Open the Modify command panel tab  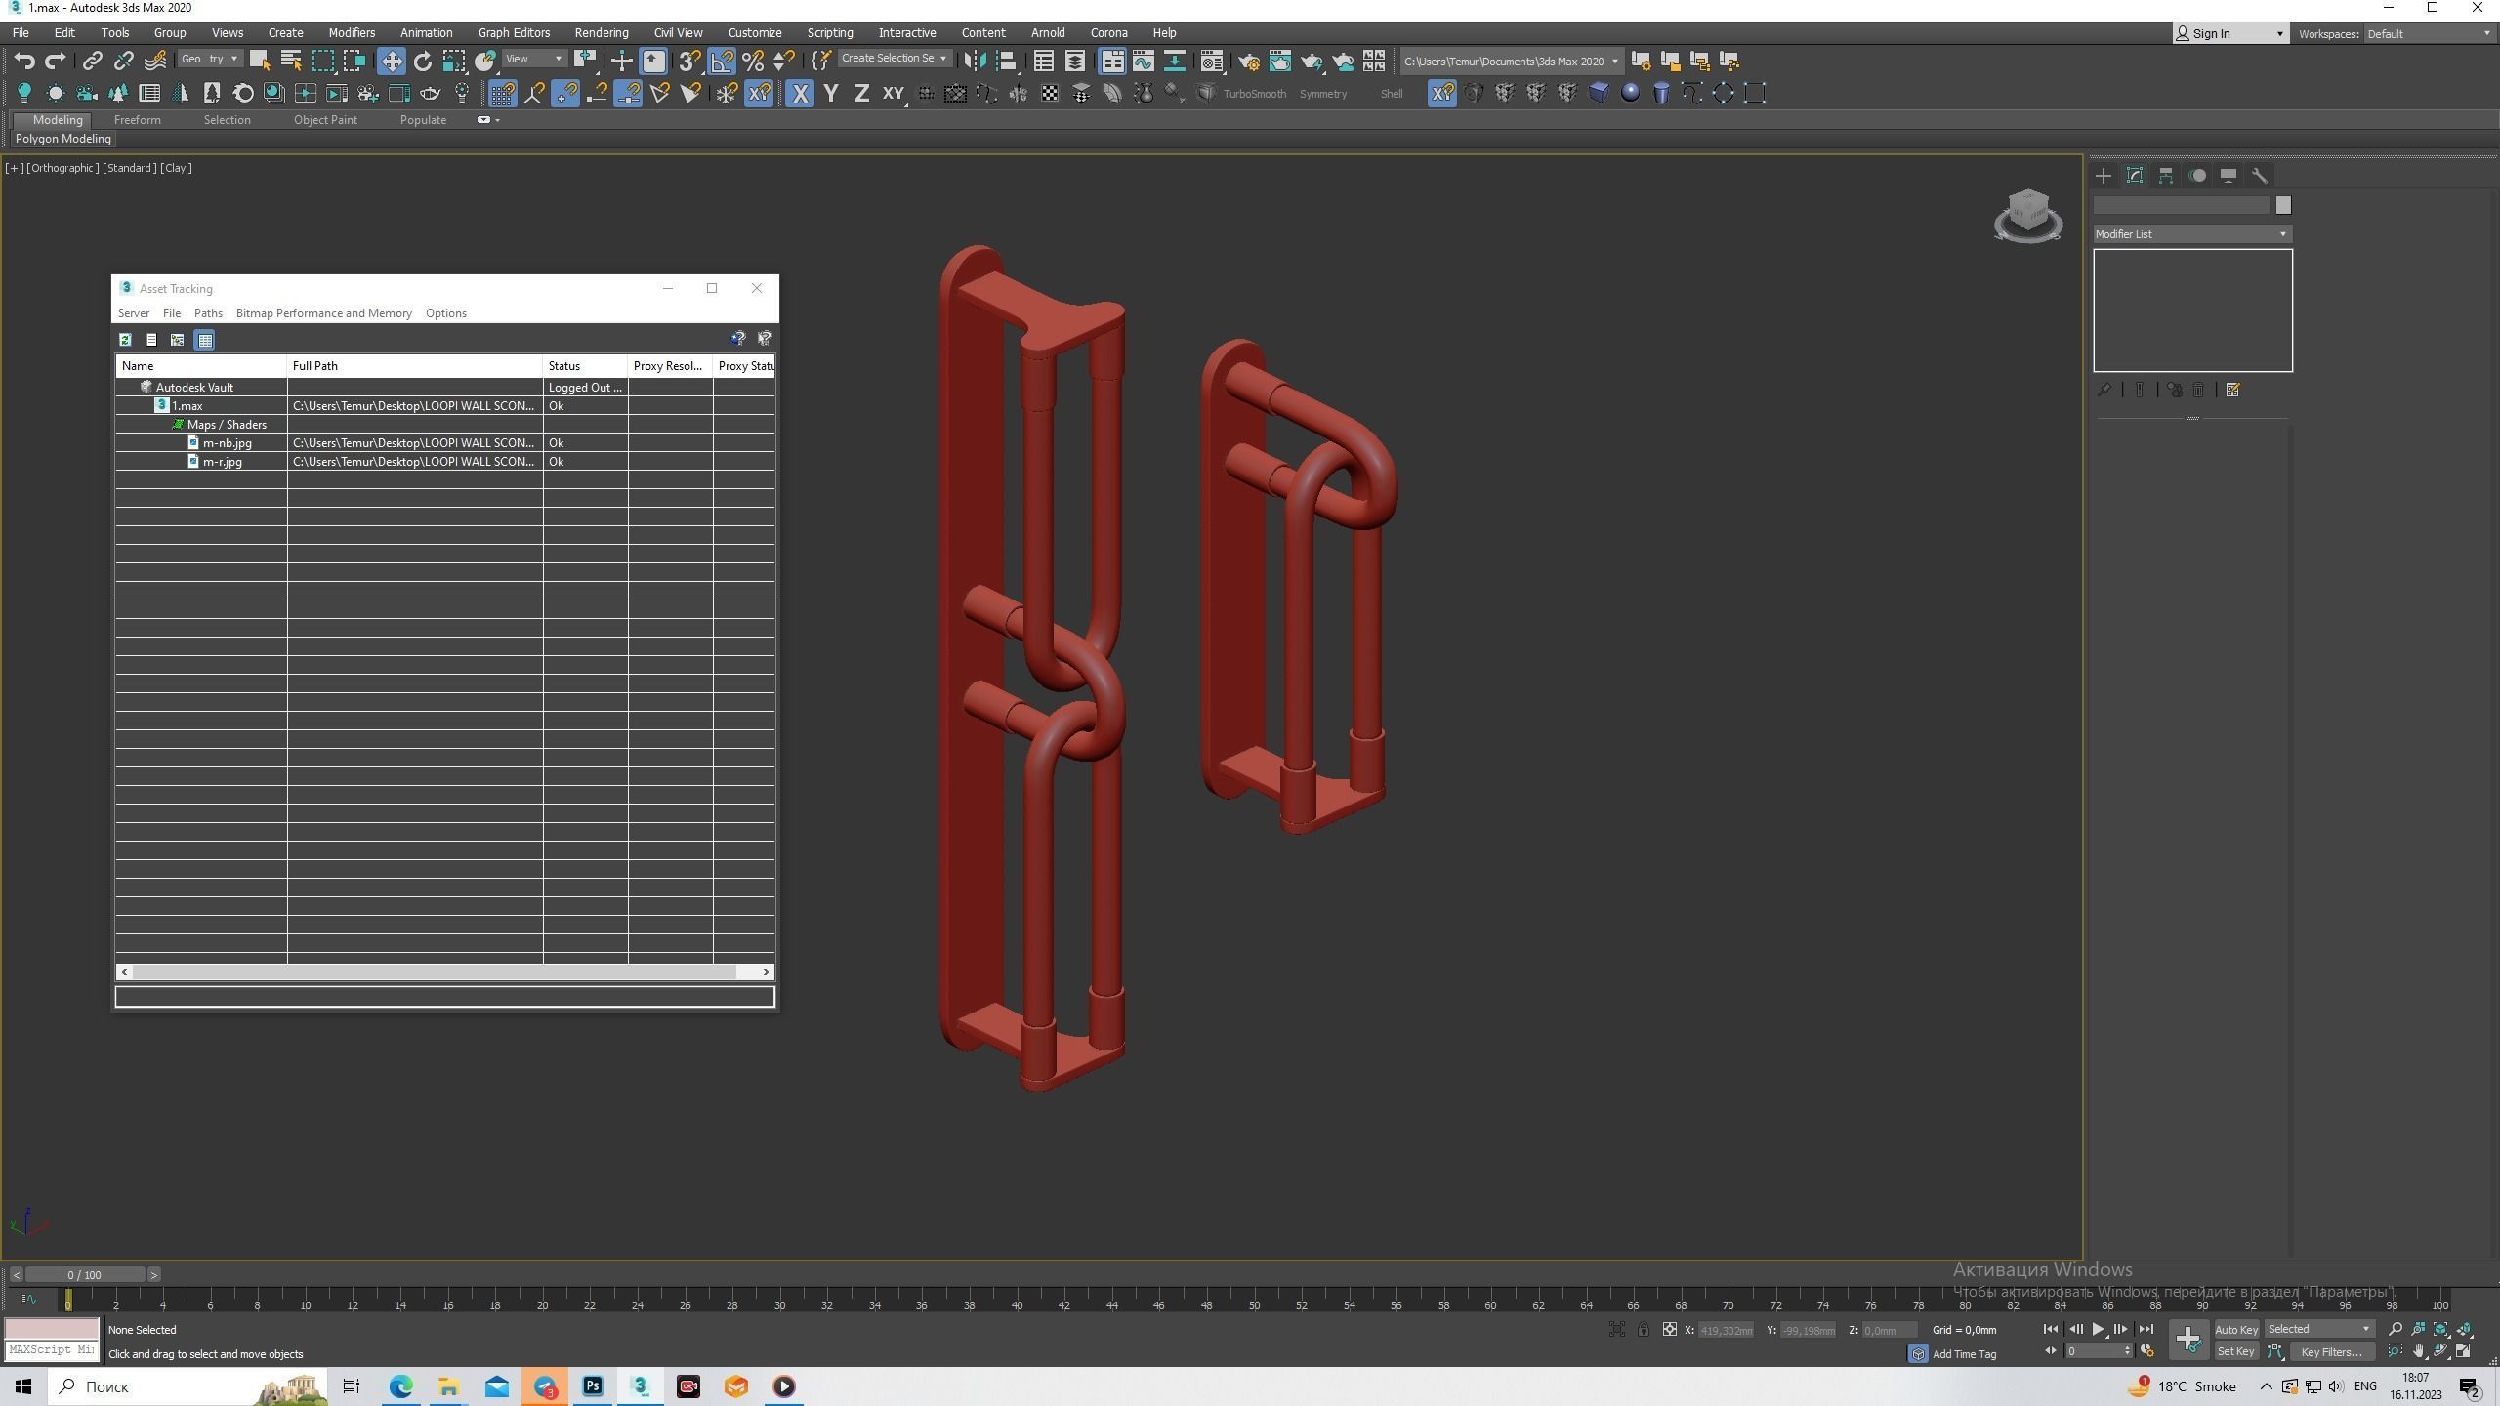point(2135,176)
